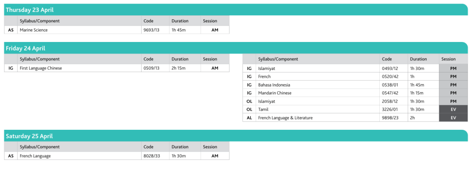Select code '0520/42'
Image resolution: width=472 pixels, height=170 pixels.
point(393,77)
